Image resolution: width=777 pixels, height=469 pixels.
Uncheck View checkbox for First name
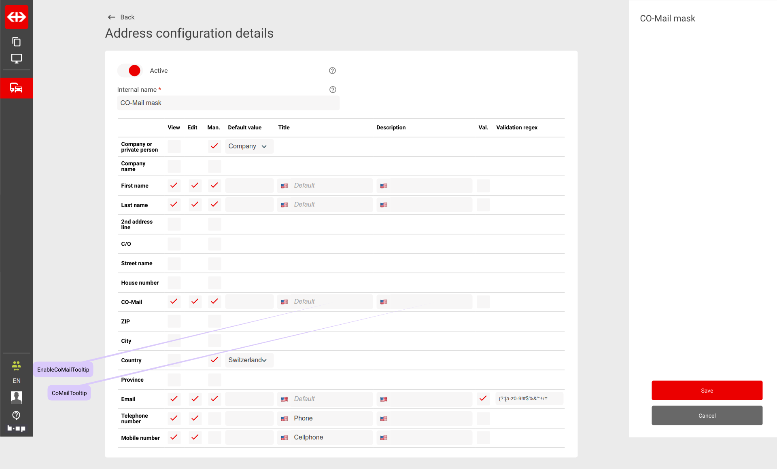click(x=174, y=186)
